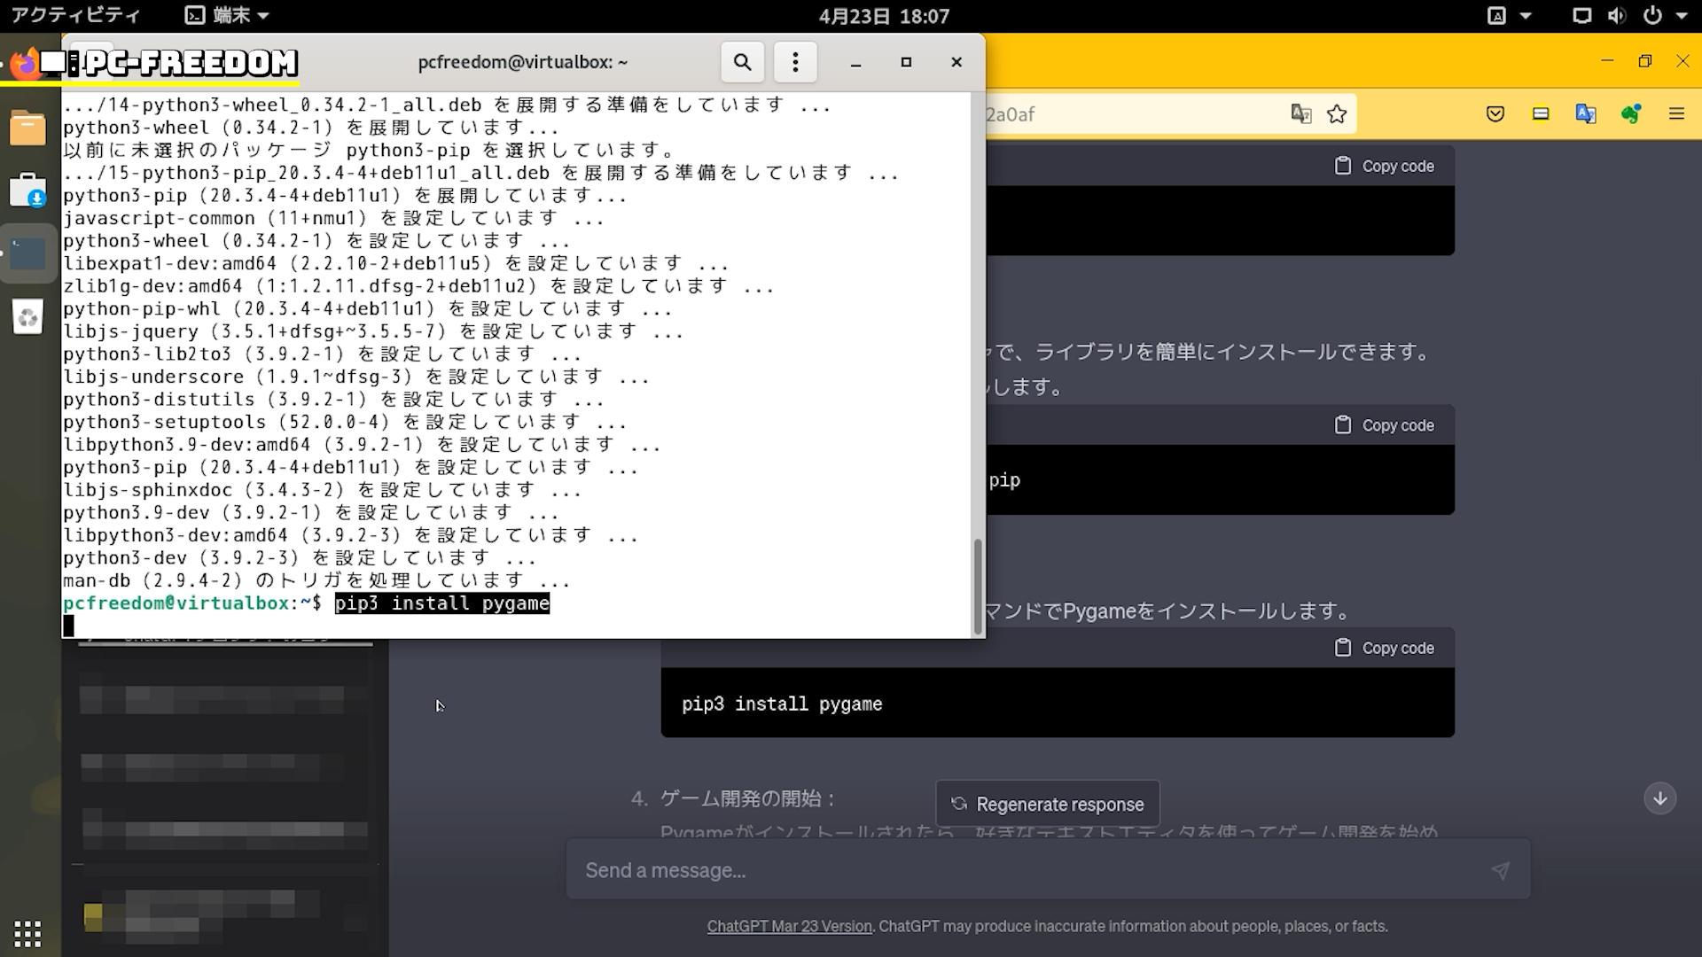This screenshot has width=1702, height=957.
Task: Open the date and time calendar menu
Action: coord(883,15)
